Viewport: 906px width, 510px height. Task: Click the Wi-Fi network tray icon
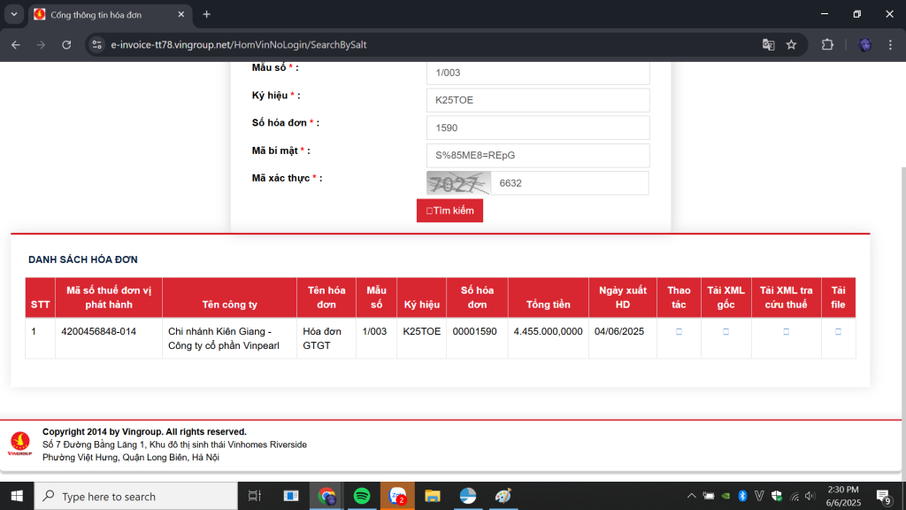tap(795, 496)
